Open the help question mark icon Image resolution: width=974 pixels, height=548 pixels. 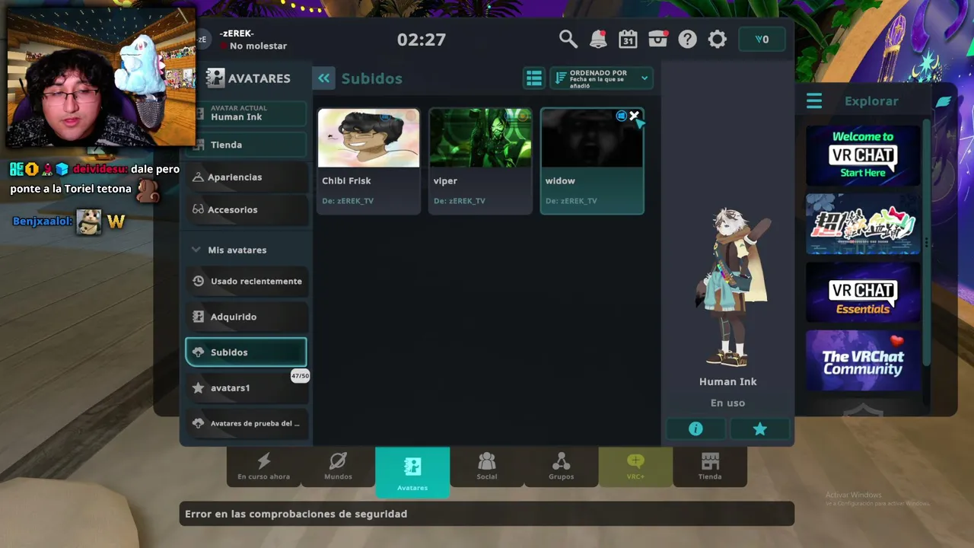687,39
